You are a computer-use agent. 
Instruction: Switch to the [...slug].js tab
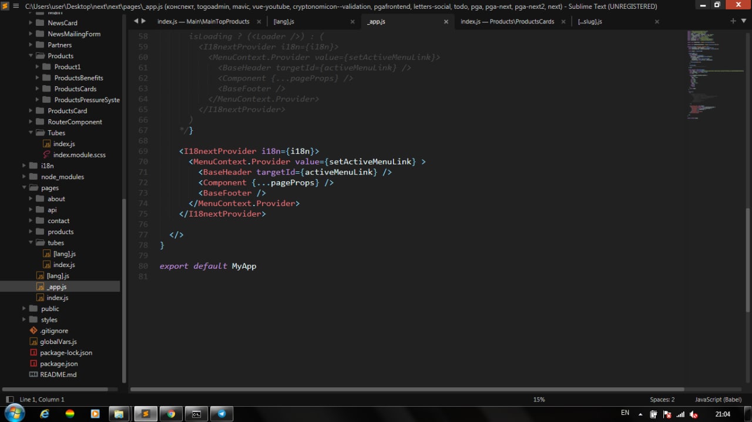point(590,22)
